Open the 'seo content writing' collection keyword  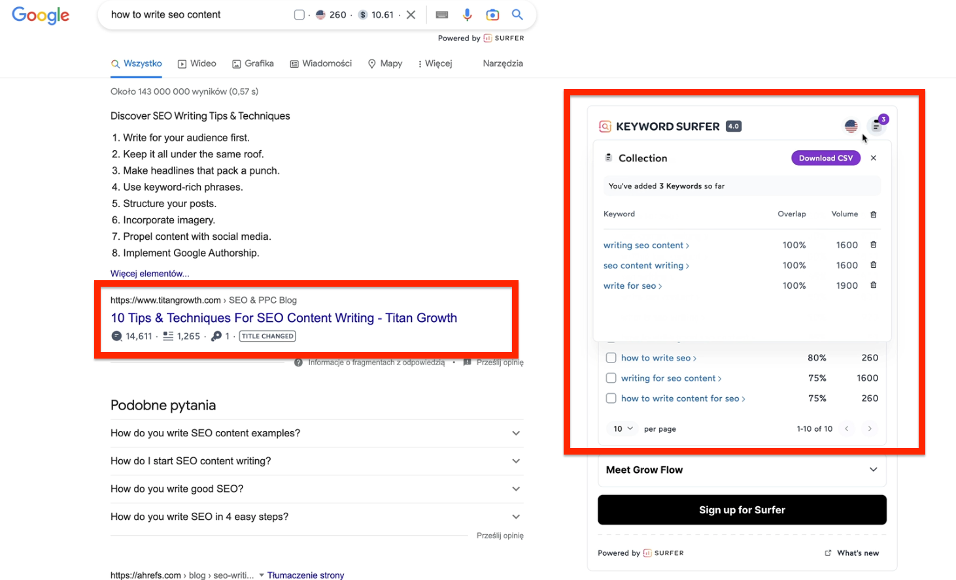tap(646, 266)
